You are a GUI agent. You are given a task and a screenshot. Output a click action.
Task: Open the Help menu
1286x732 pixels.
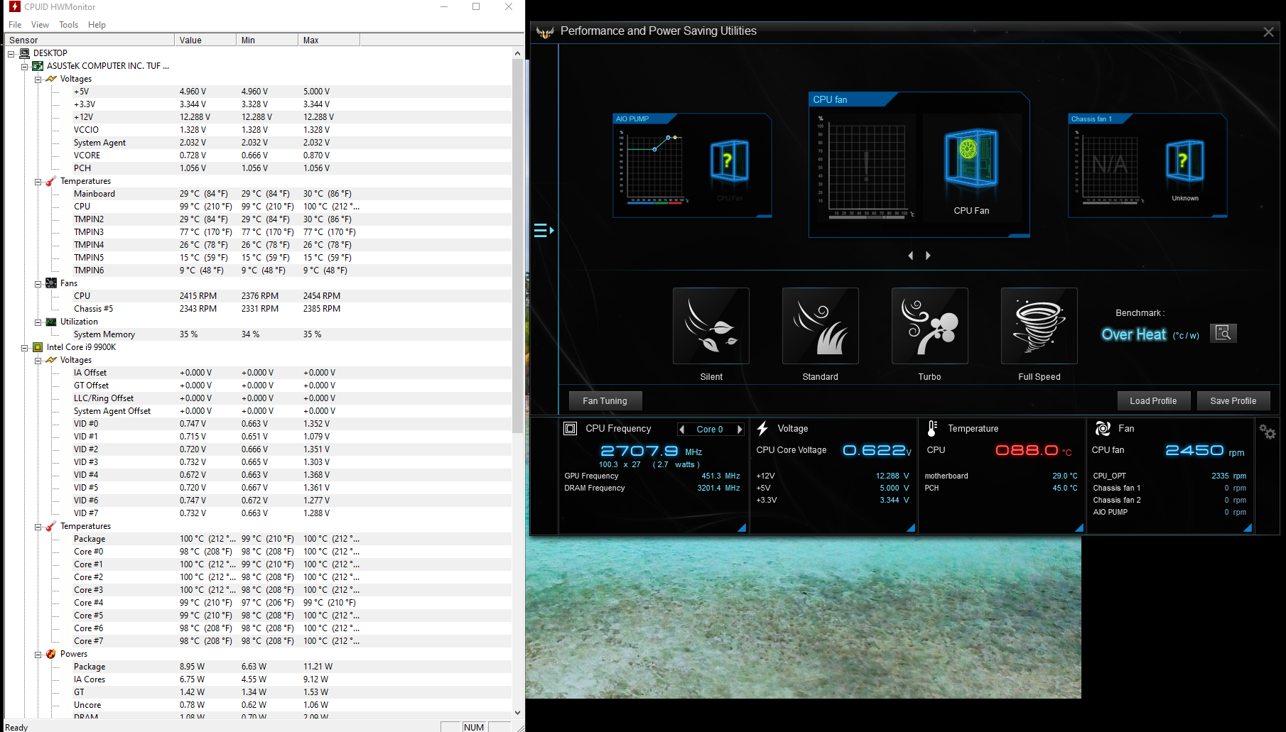(x=97, y=25)
